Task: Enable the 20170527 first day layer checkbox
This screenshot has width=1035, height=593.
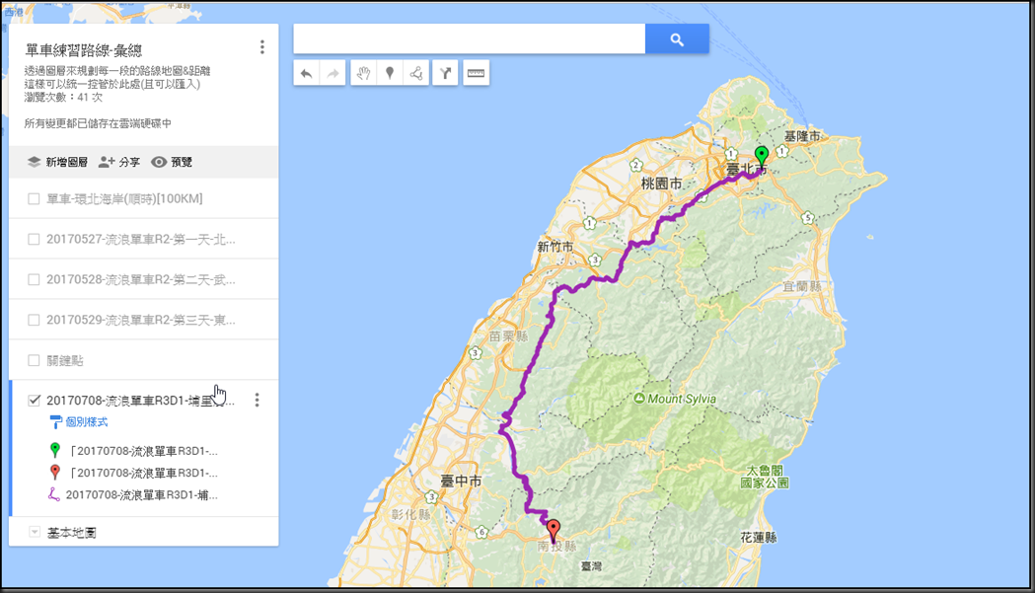Action: 34,239
